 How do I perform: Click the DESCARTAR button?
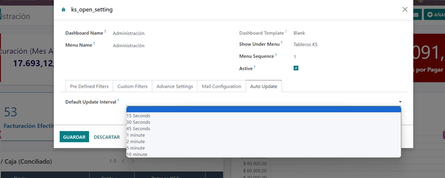pos(107,137)
